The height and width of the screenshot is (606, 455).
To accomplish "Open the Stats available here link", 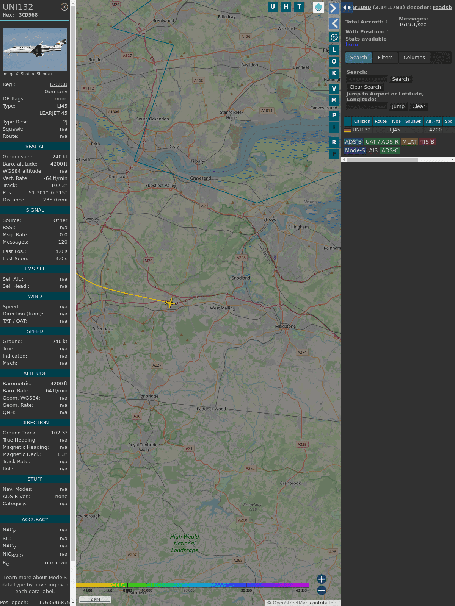I will [x=351, y=44].
